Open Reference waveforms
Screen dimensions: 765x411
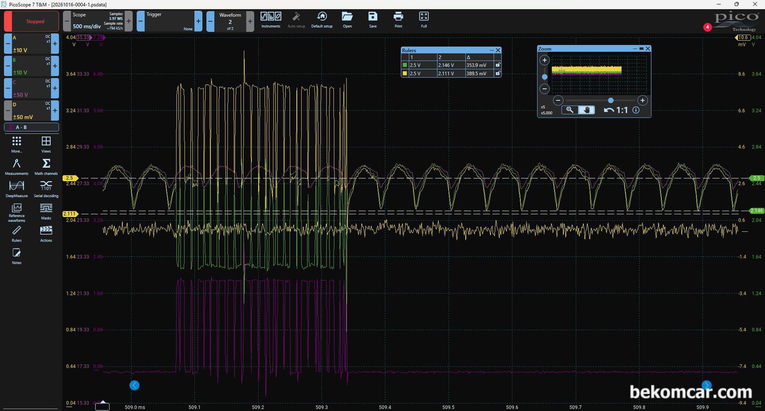(17, 212)
